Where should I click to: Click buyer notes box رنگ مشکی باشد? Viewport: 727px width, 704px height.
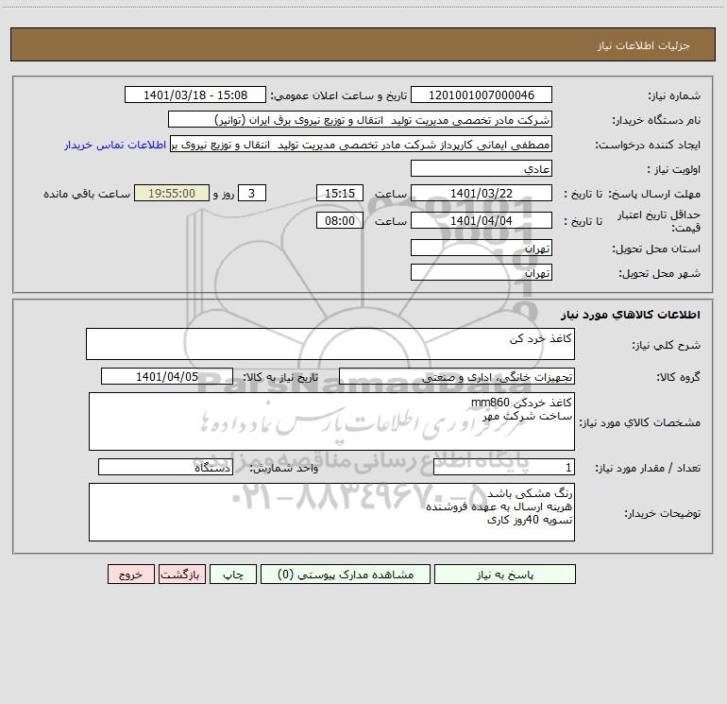pyautogui.click(x=331, y=512)
